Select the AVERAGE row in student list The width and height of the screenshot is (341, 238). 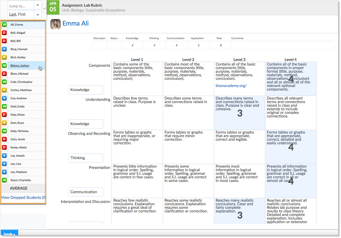pyautogui.click(x=19, y=188)
